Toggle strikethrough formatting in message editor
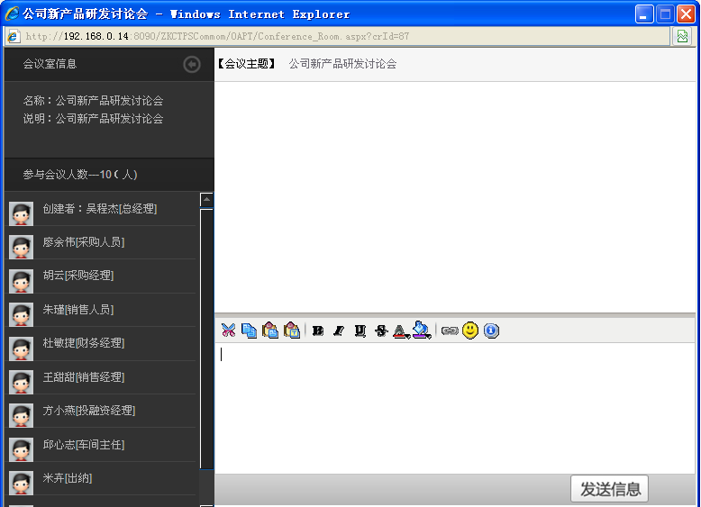The height and width of the screenshot is (507, 701). [x=381, y=331]
